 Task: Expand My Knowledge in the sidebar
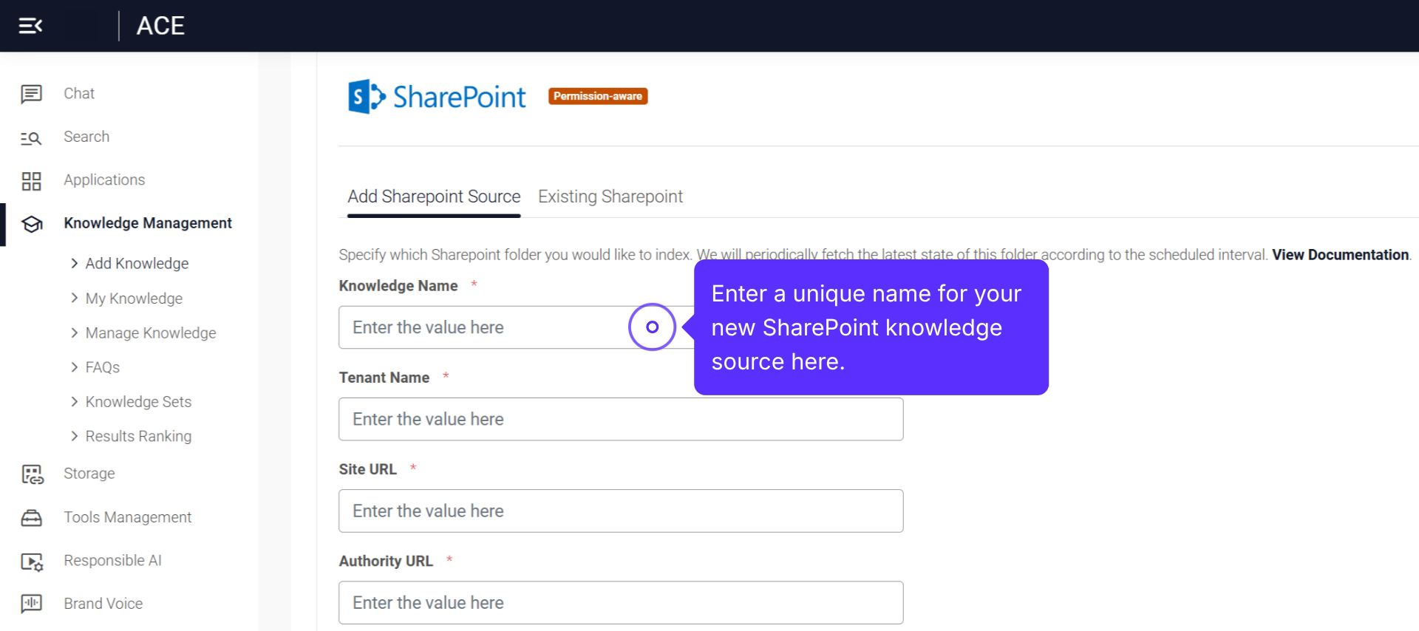75,298
